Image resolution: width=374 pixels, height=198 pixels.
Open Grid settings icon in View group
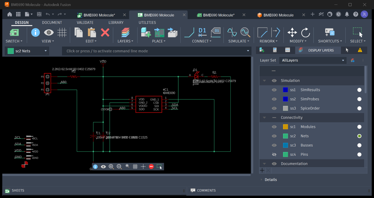pyautogui.click(x=62, y=33)
